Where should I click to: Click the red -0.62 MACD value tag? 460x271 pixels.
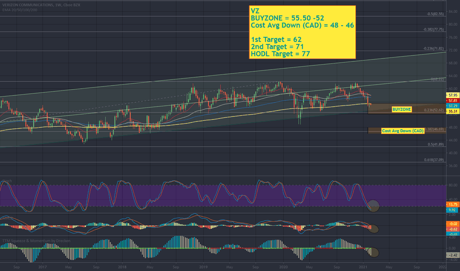pos(453,229)
